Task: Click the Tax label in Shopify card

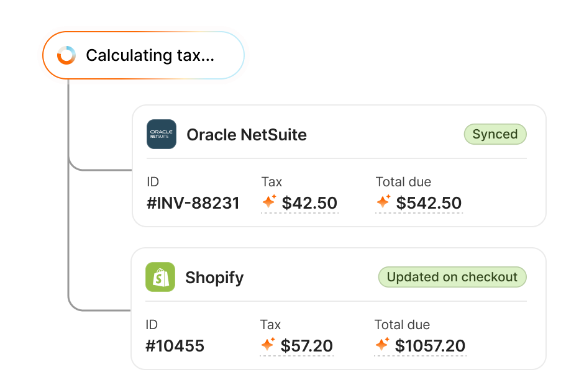Action: [x=270, y=325]
